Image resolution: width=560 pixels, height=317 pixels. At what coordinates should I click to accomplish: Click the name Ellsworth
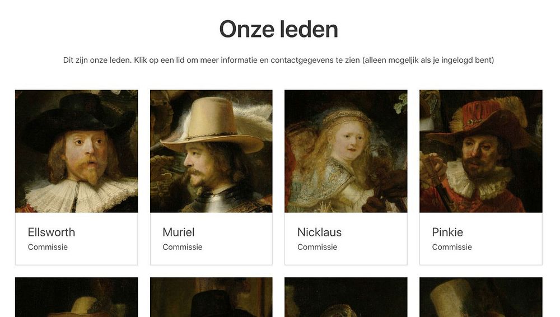pyautogui.click(x=52, y=232)
